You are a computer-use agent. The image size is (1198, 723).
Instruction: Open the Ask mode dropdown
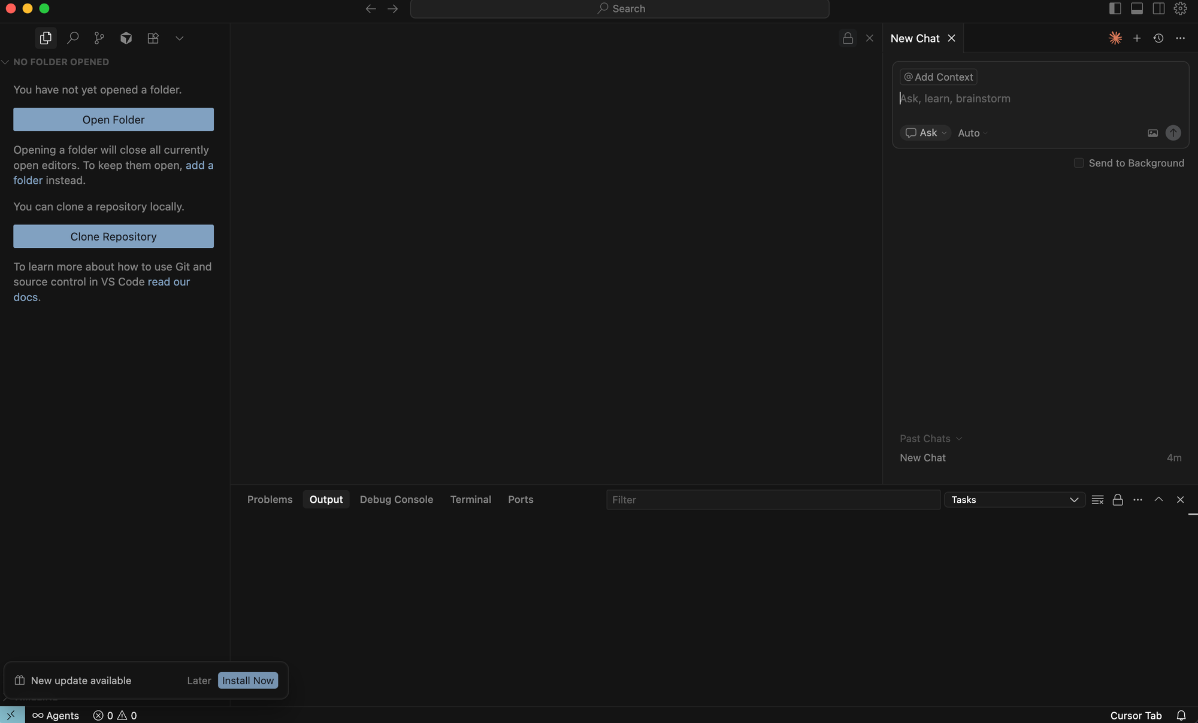pos(925,133)
